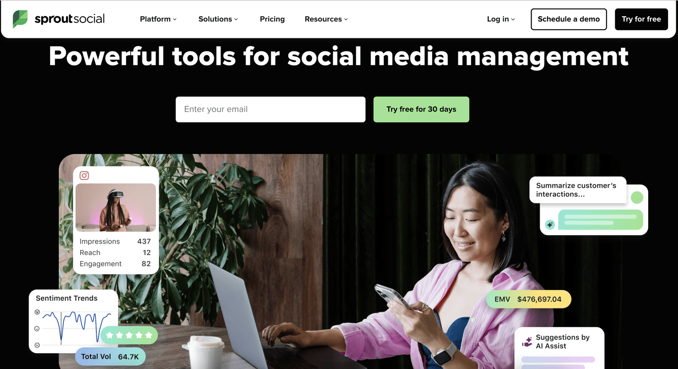The height and width of the screenshot is (369, 678).
Task: Click the sad face sentiment icon
Action: click(37, 345)
